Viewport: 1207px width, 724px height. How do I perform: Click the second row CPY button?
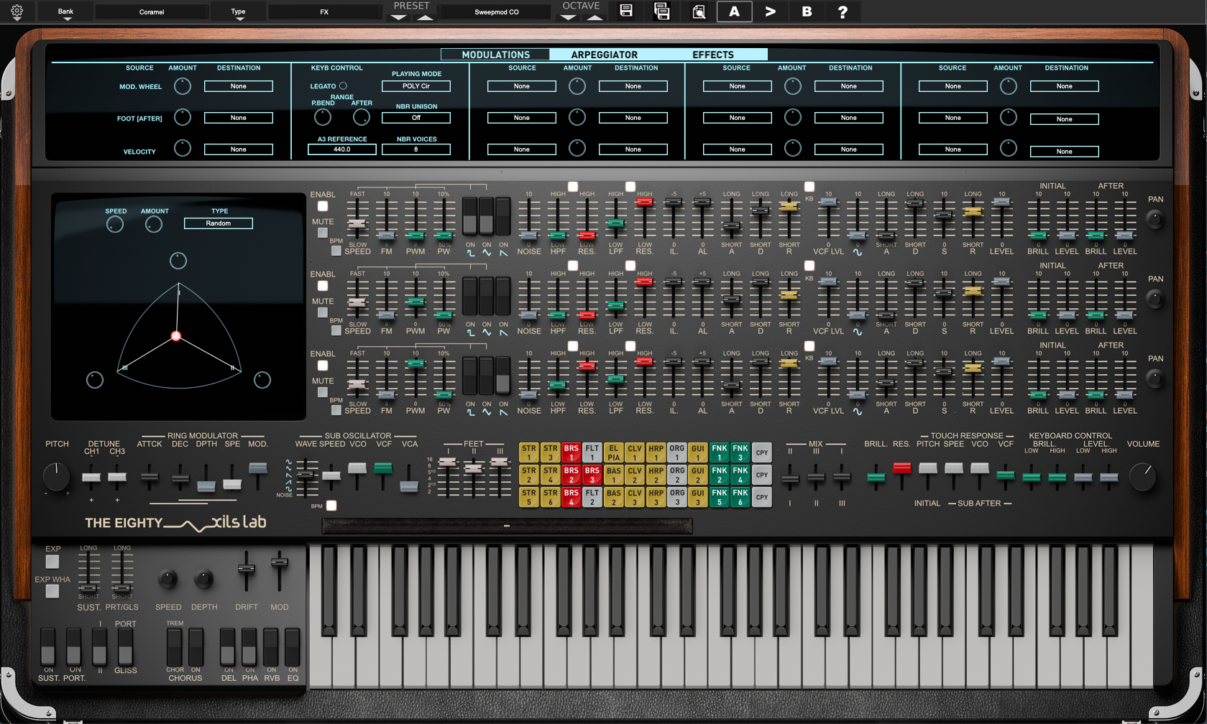(762, 475)
